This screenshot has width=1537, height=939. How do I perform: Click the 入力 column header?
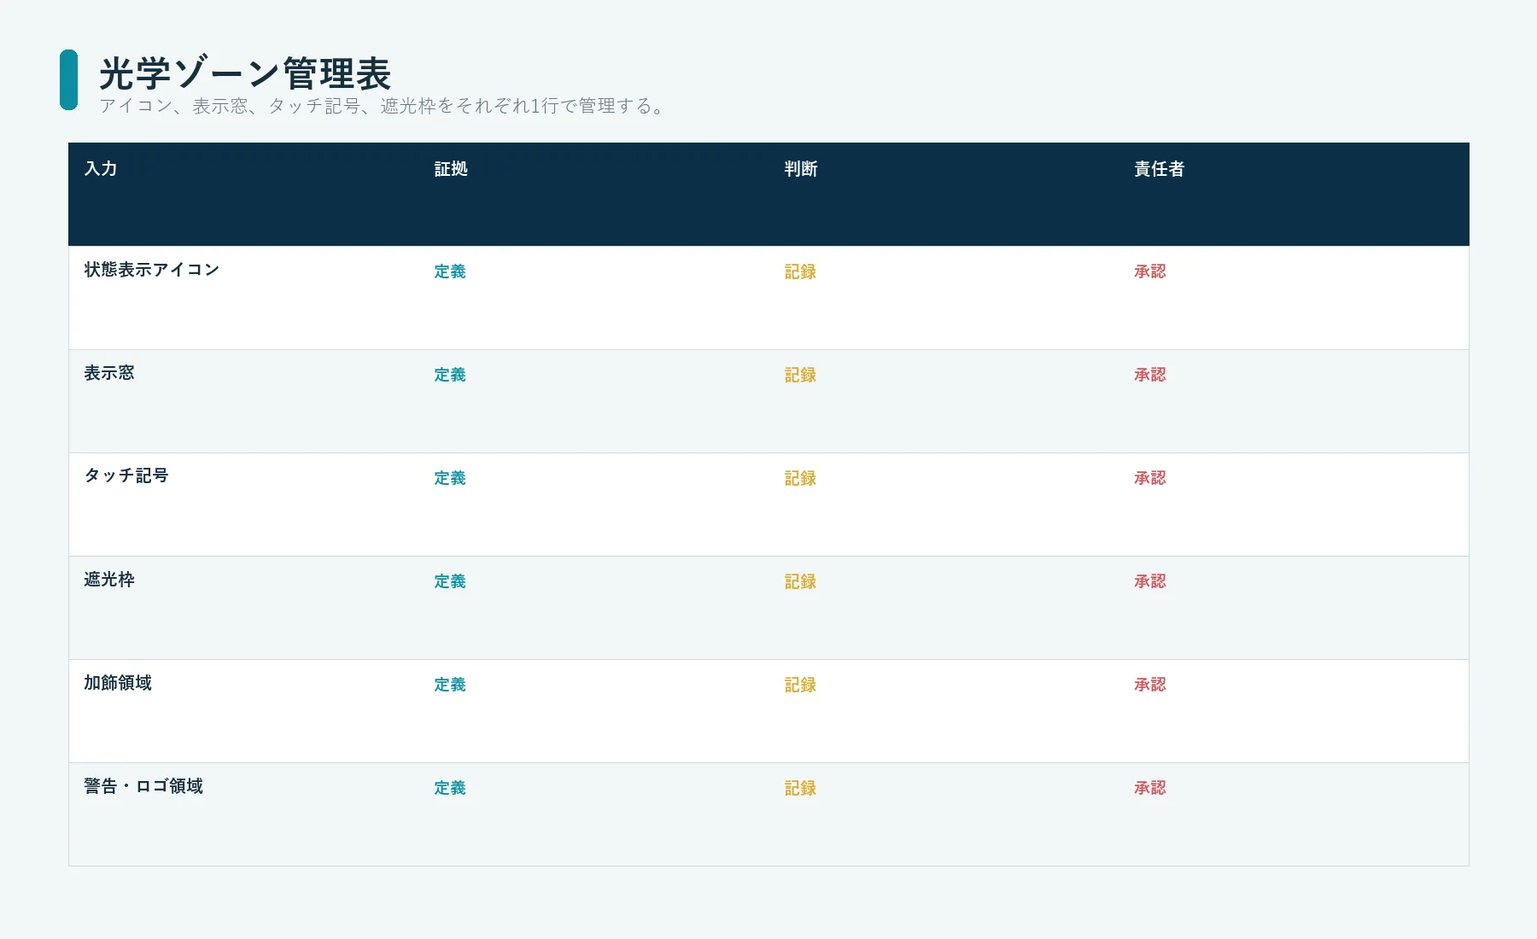click(x=101, y=169)
